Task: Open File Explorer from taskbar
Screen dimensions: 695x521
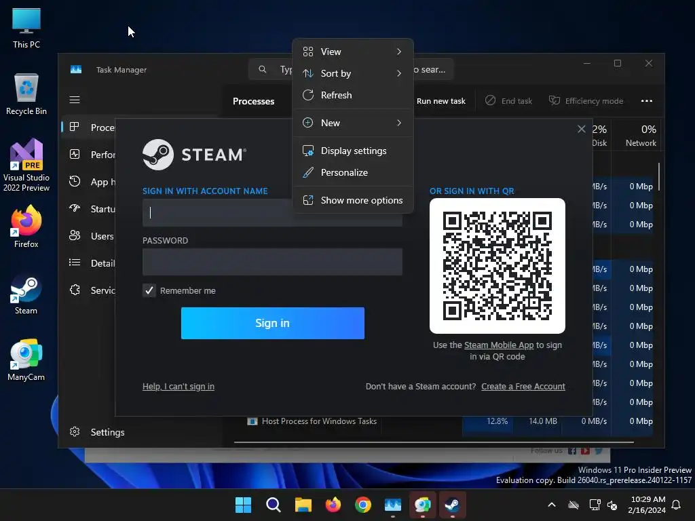Action: [303, 505]
